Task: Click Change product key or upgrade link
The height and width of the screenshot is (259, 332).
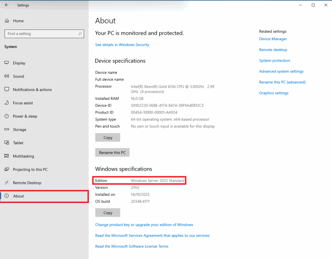Action: 144,225
